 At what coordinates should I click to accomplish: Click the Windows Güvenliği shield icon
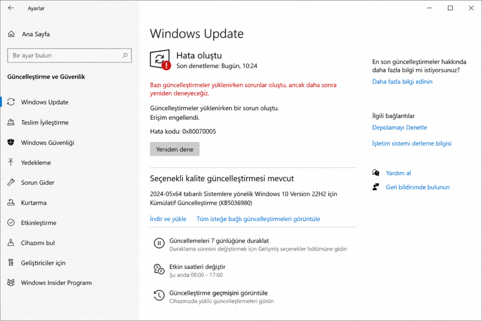pos(11,142)
